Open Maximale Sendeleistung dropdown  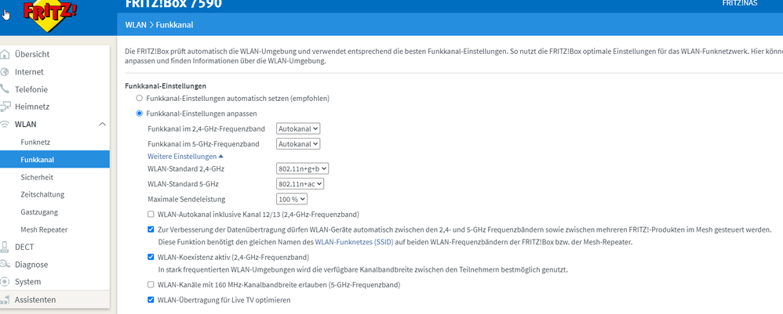tap(292, 200)
